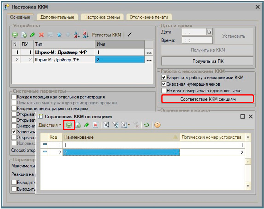Click the pencil edit icon in the Справочник ККМ toolbar
This screenshot has height=209, width=264.
click(x=87, y=125)
